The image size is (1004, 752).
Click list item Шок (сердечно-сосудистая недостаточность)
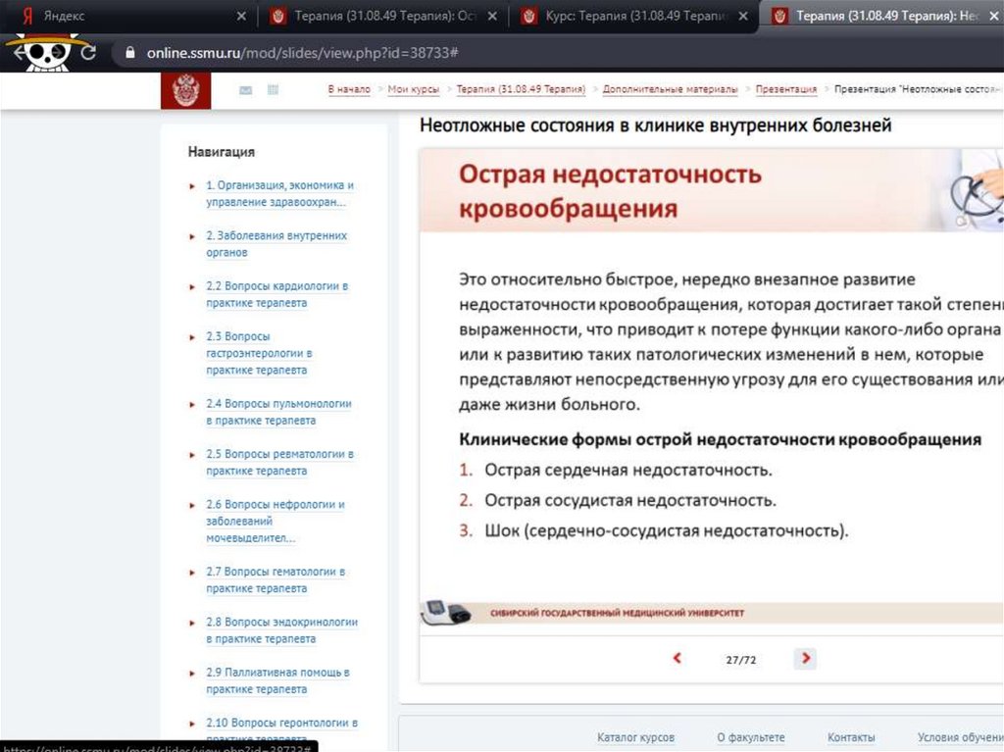tap(666, 530)
